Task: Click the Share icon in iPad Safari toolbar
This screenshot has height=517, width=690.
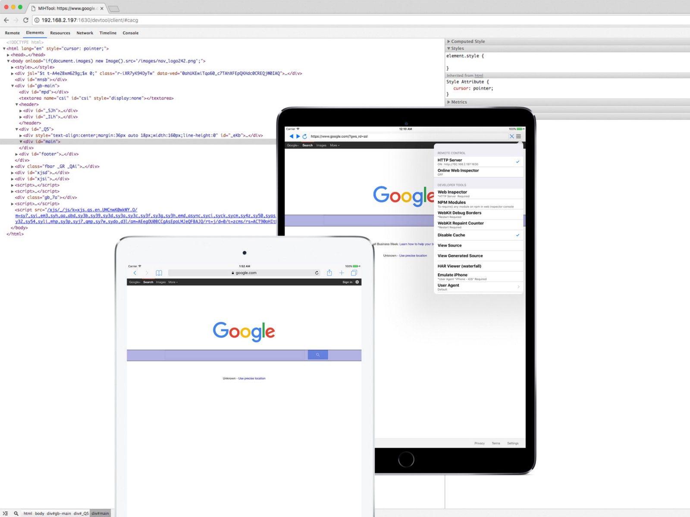Action: (x=329, y=273)
